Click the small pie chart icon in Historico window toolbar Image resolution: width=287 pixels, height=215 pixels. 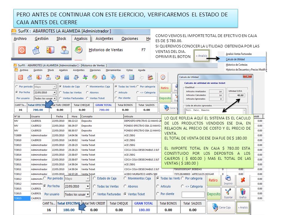(95, 77)
